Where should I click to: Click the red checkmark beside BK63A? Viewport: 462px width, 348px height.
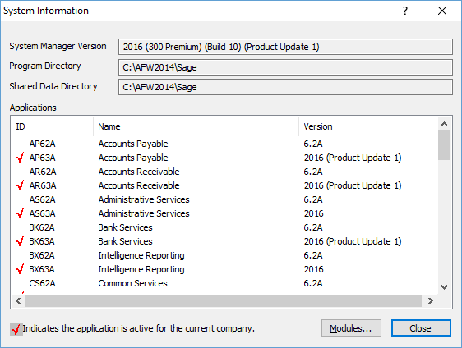(x=20, y=241)
